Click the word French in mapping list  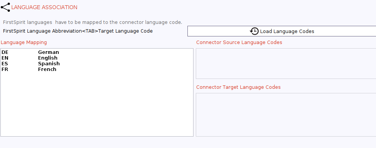[x=47, y=69]
